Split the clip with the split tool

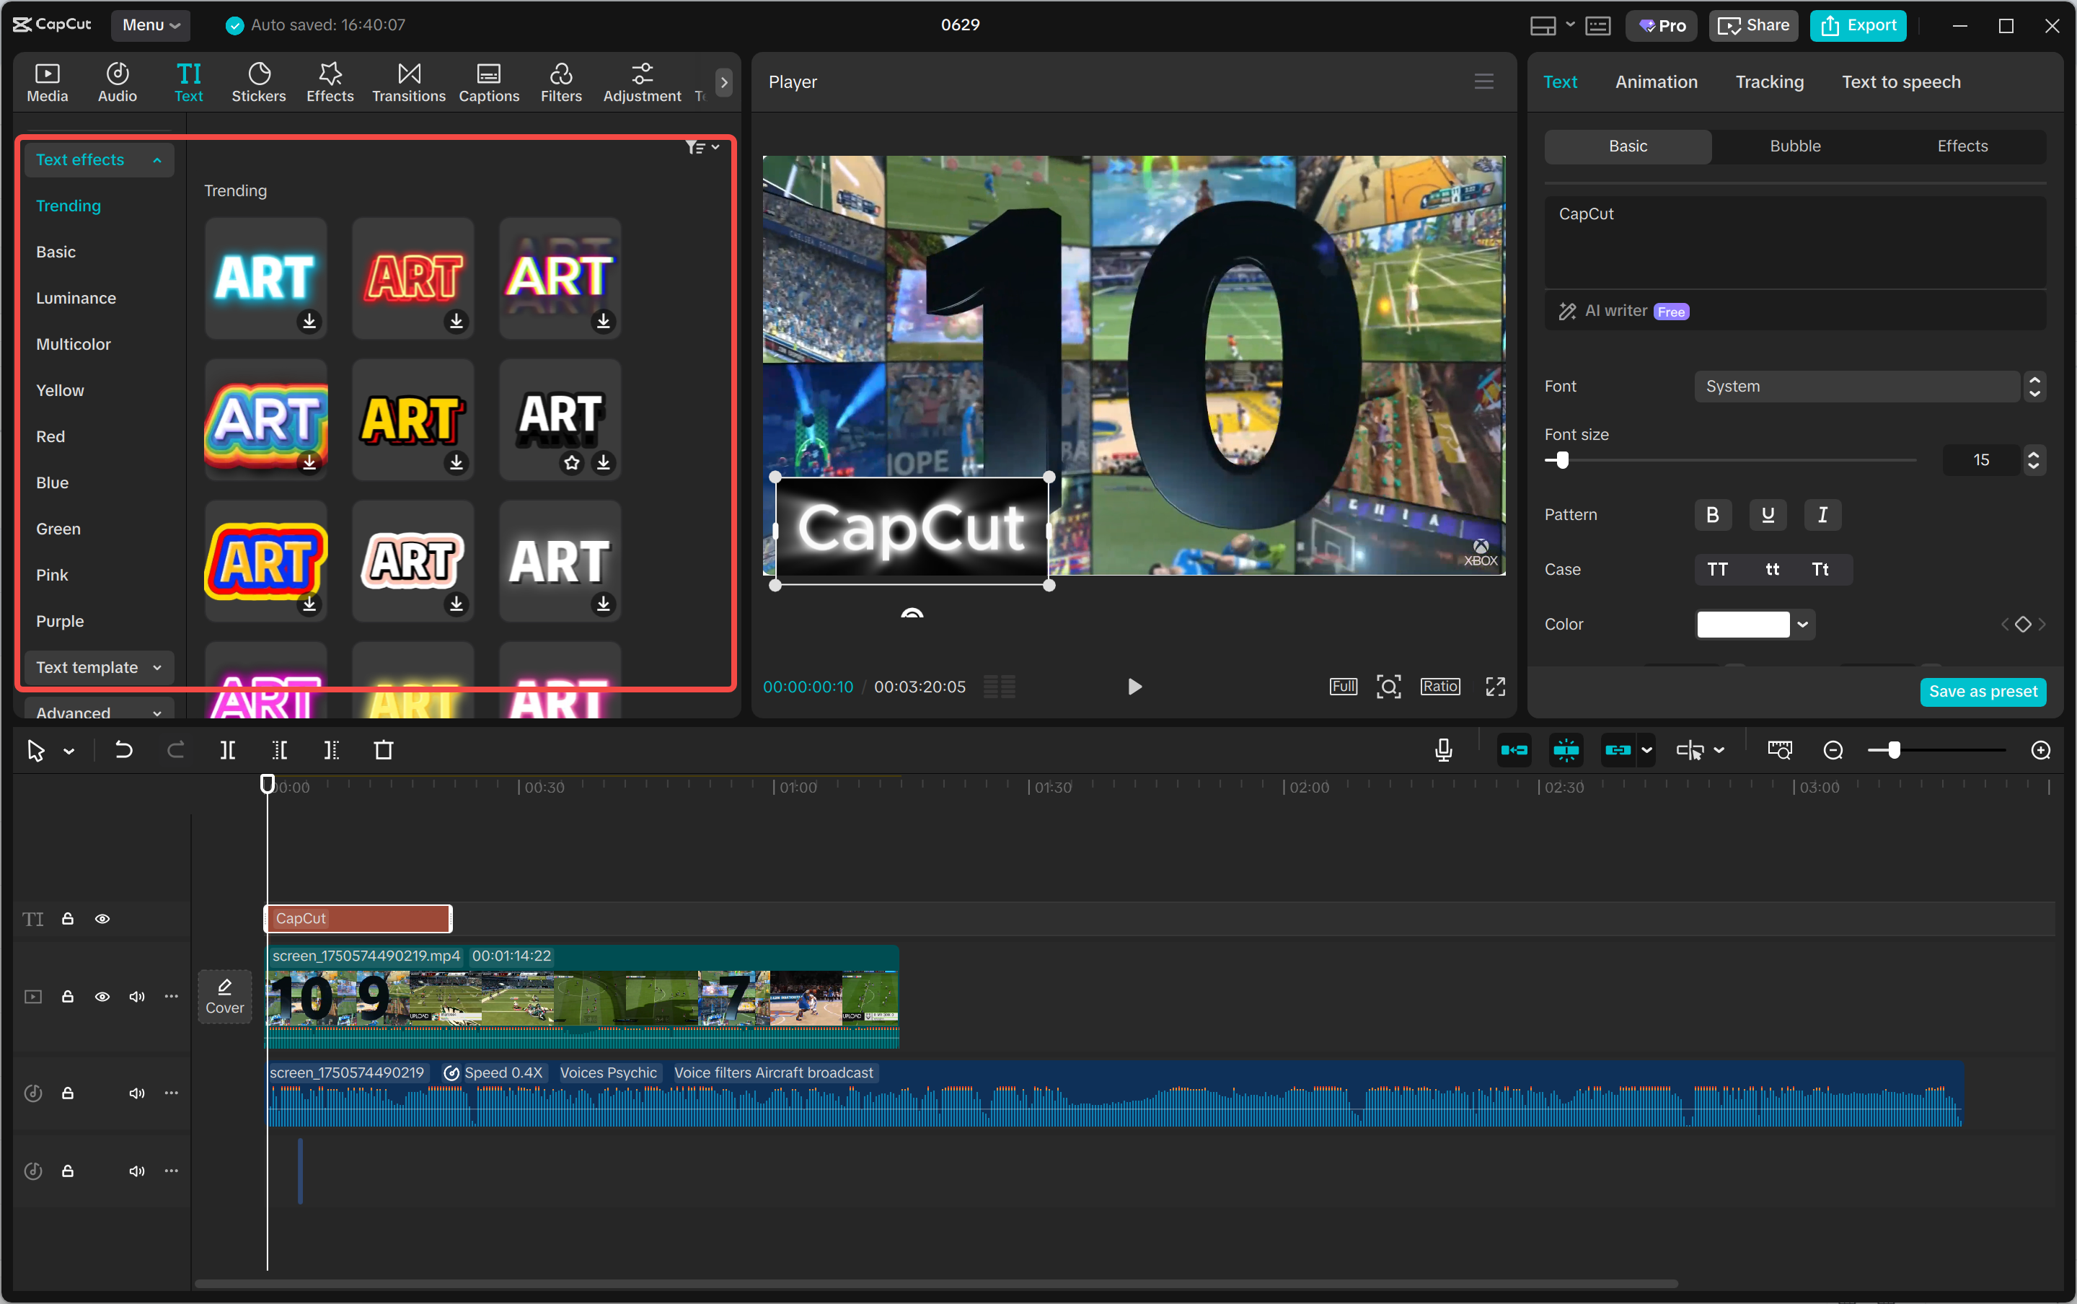[228, 749]
